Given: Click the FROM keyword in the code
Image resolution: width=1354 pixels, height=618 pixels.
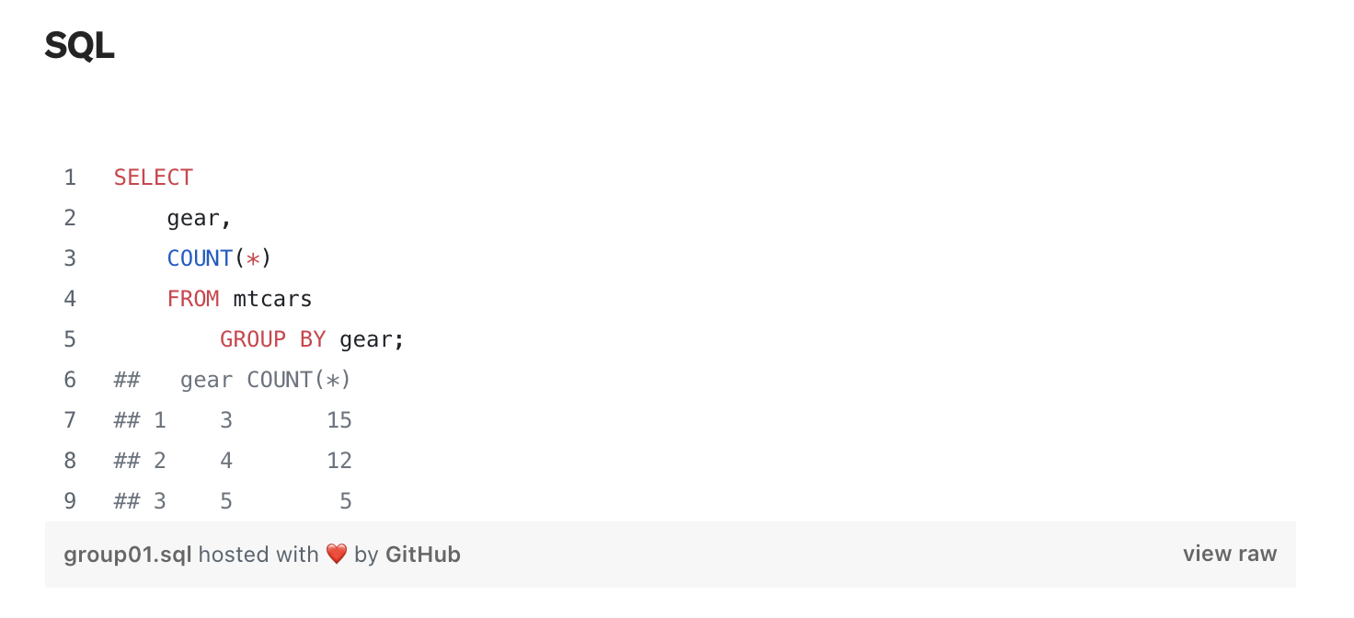Looking at the screenshot, I should (193, 299).
